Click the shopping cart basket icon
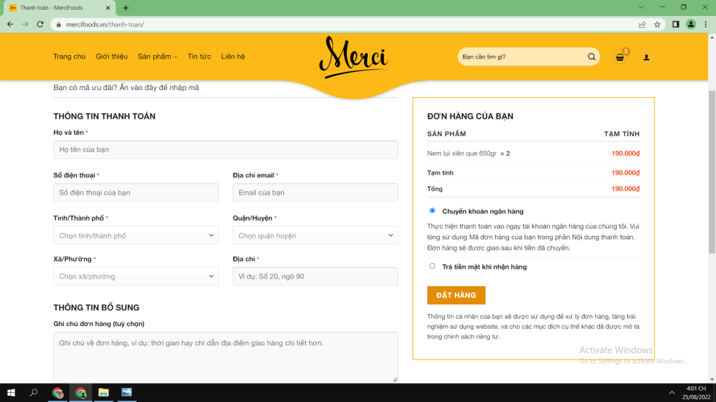This screenshot has height=402, width=716. pyautogui.click(x=620, y=57)
